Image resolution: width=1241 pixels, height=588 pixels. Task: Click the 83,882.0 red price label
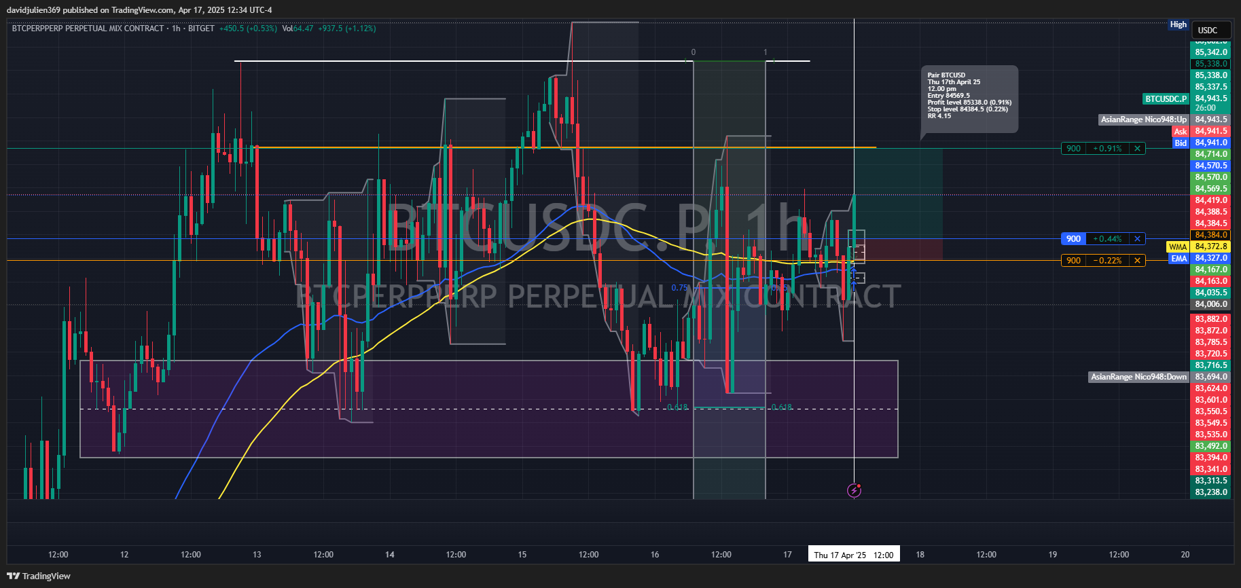tap(1211, 319)
